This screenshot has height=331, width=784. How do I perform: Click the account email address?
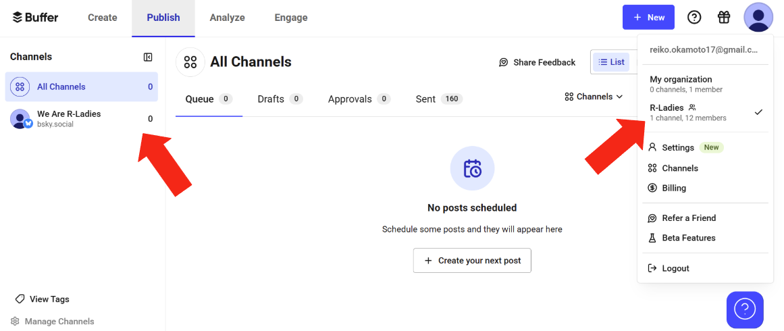(x=704, y=49)
